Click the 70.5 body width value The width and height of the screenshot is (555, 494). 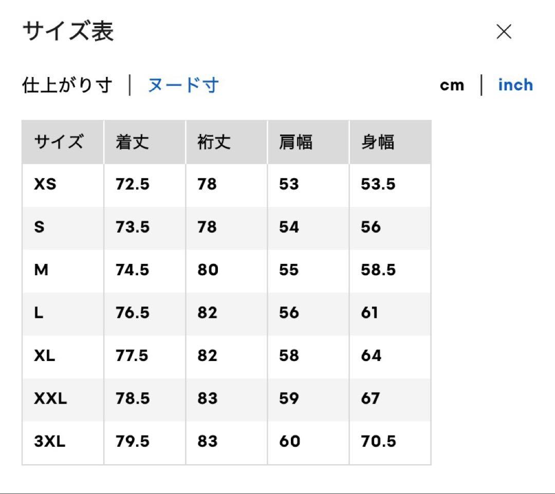click(378, 442)
